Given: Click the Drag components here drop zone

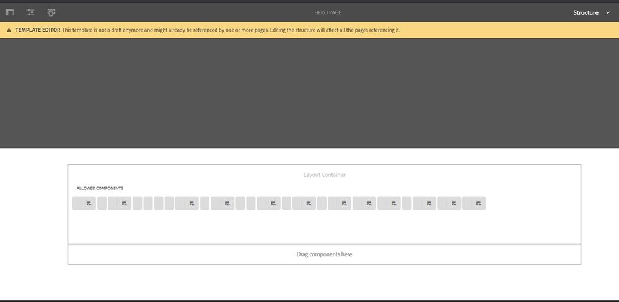Looking at the screenshot, I should click(x=324, y=254).
